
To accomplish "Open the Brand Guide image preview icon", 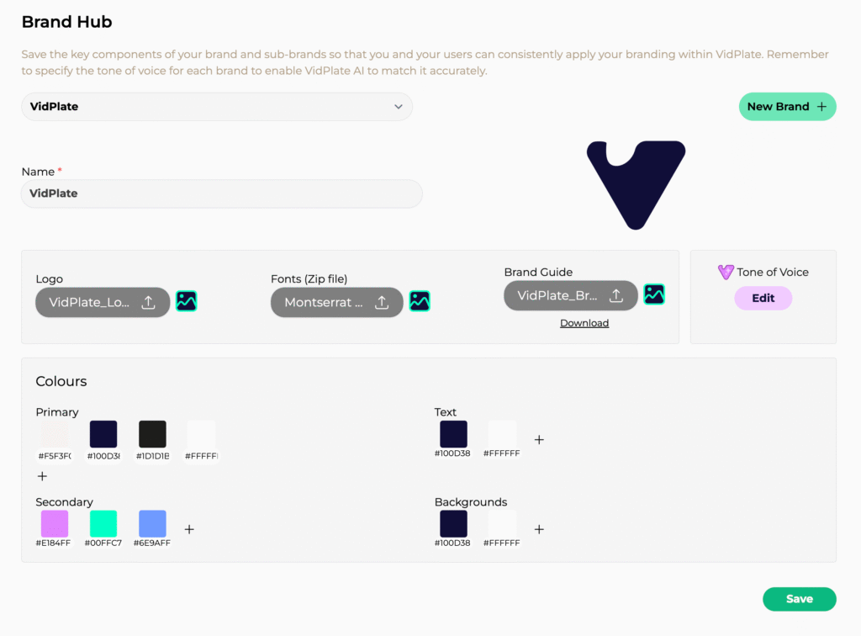I will point(654,294).
